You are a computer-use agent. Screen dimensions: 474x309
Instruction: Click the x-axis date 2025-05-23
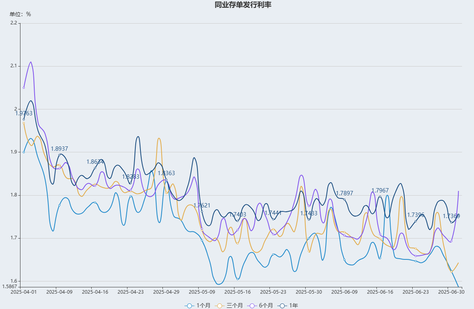273,292
